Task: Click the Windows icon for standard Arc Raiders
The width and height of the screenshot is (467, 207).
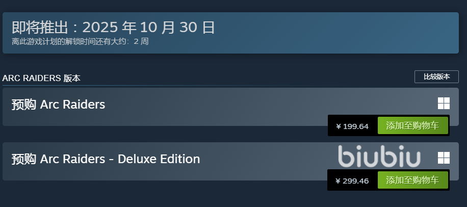Action: (x=444, y=103)
